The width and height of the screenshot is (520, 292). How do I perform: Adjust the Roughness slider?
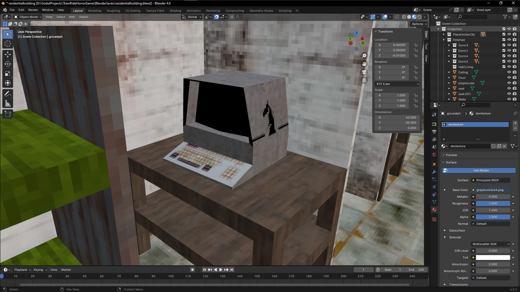[493, 203]
